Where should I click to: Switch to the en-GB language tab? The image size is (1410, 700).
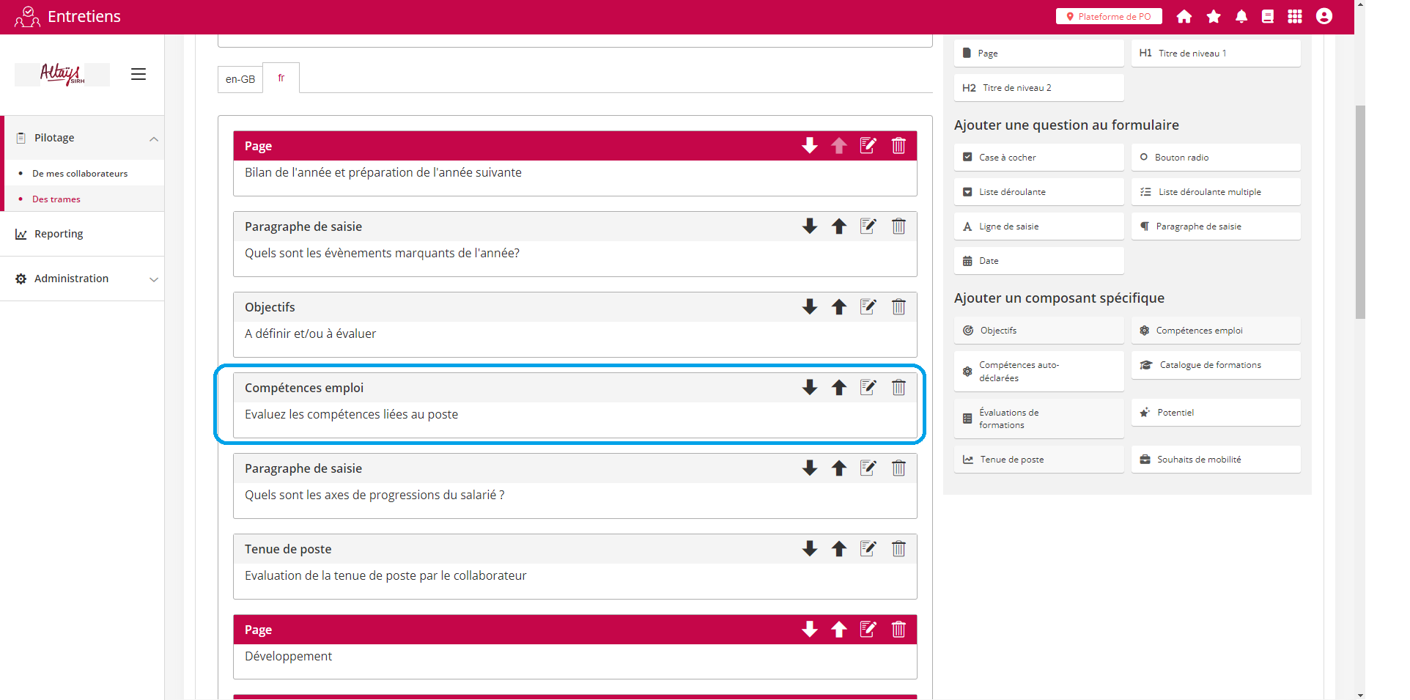coord(240,79)
